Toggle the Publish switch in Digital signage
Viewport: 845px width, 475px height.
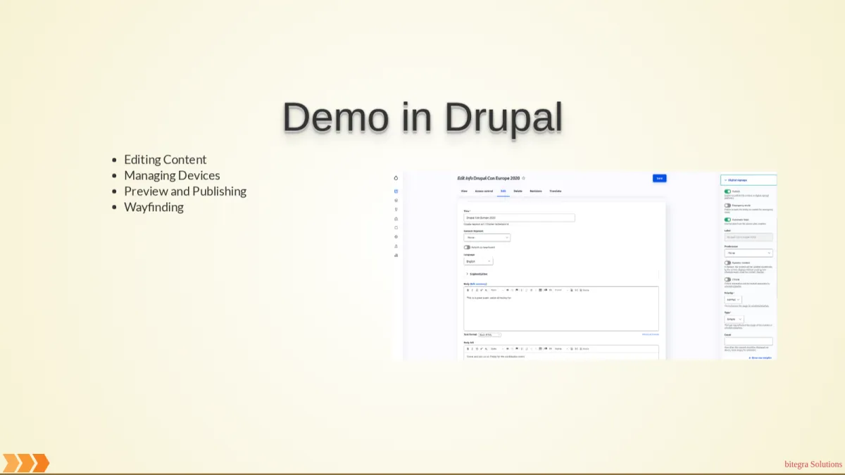(727, 191)
